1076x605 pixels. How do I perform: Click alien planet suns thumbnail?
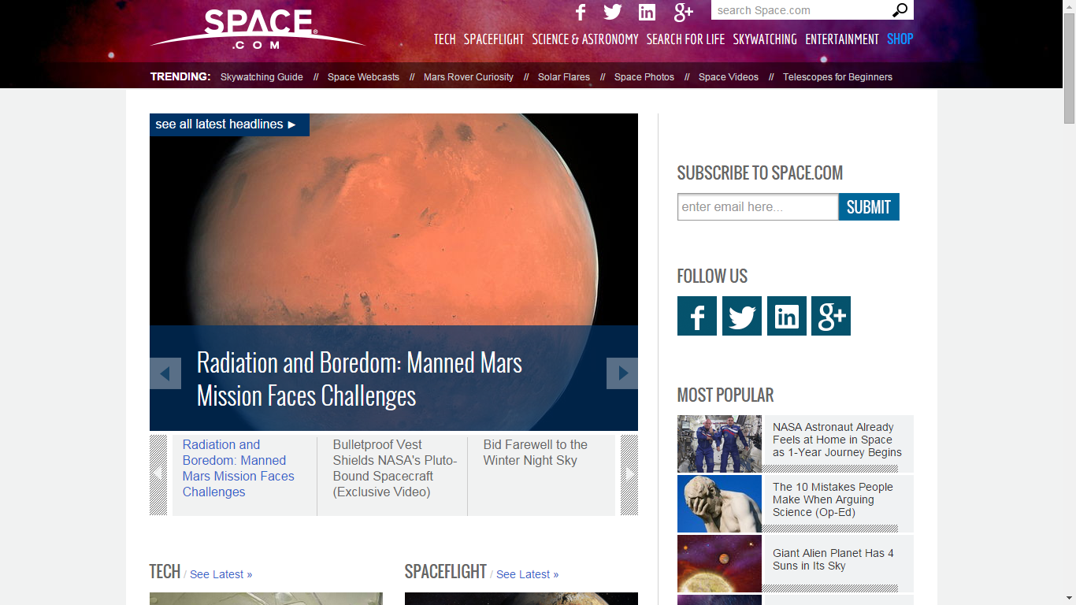click(719, 563)
